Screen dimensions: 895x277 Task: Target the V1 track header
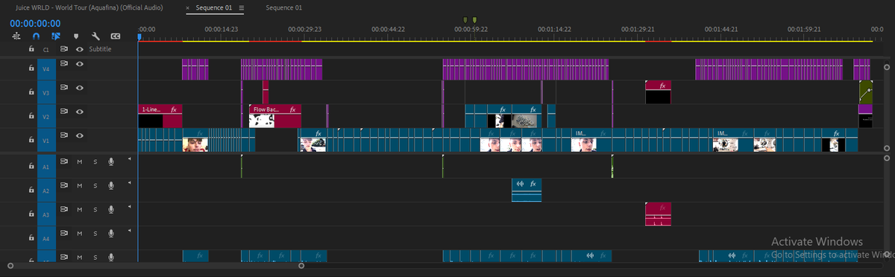pos(46,140)
